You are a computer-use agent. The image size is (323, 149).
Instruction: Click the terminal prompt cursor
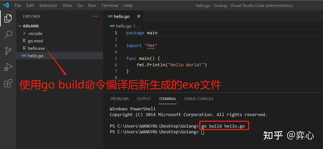[203, 132]
